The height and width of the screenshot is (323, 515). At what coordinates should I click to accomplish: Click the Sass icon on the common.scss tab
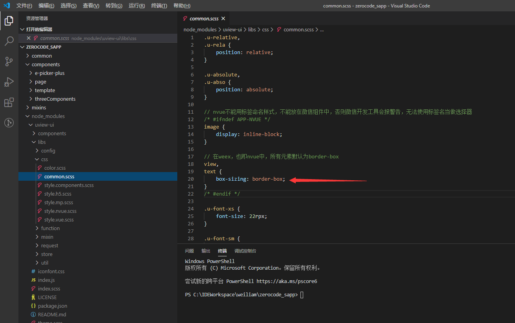[x=186, y=18]
